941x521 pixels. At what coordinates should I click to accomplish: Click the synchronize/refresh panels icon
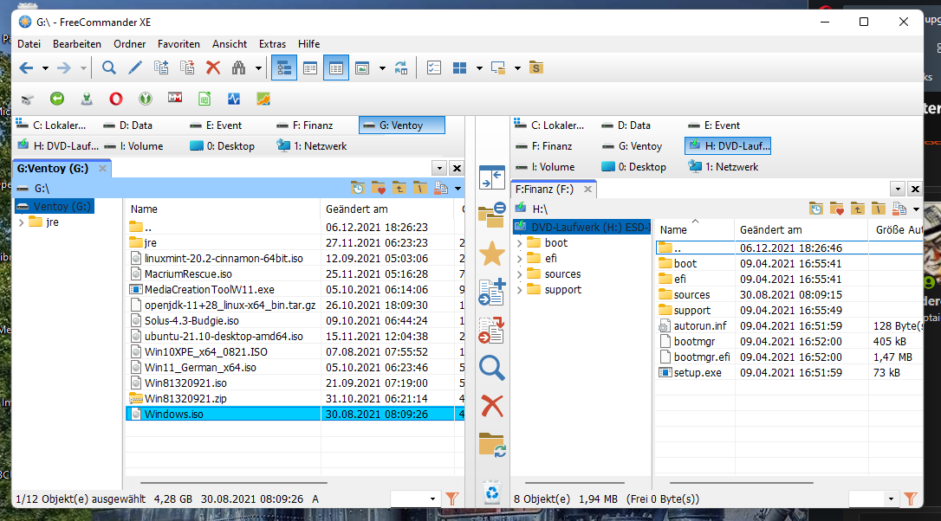401,68
